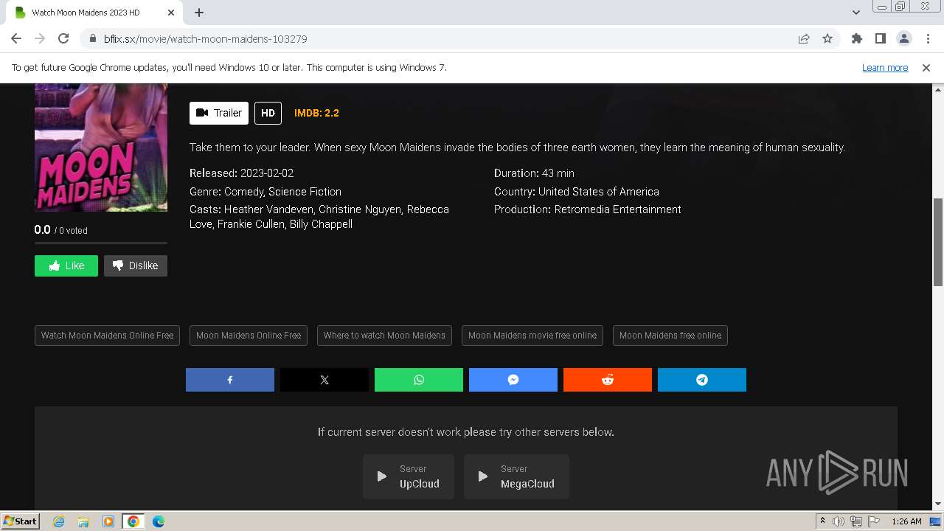Open the Chrome profile avatar
Image resolution: width=944 pixels, height=531 pixels.
[903, 38]
